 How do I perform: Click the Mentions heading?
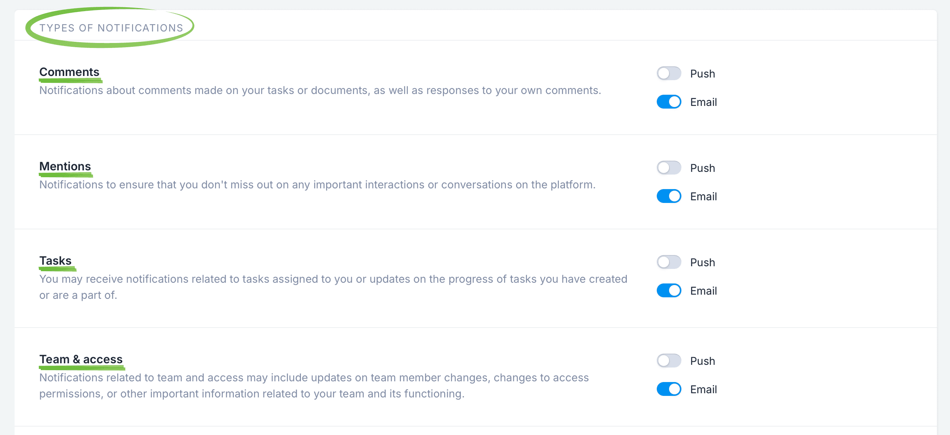click(65, 166)
